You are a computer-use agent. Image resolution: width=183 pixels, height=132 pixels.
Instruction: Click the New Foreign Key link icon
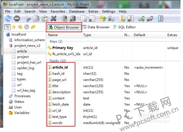(141, 19)
